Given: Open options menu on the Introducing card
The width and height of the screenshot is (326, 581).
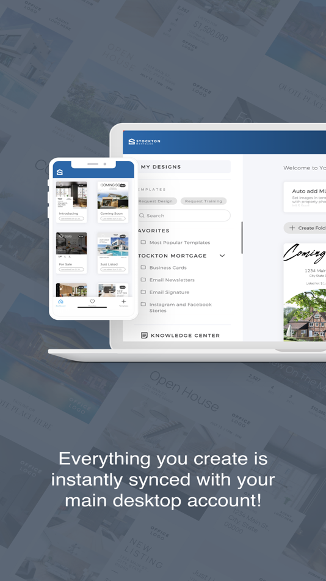Looking at the screenshot, I should pos(81,185).
